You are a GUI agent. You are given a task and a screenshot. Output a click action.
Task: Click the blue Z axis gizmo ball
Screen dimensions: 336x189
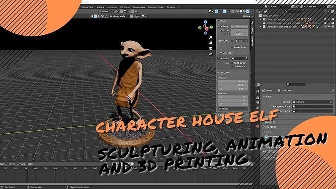[x=205, y=22]
